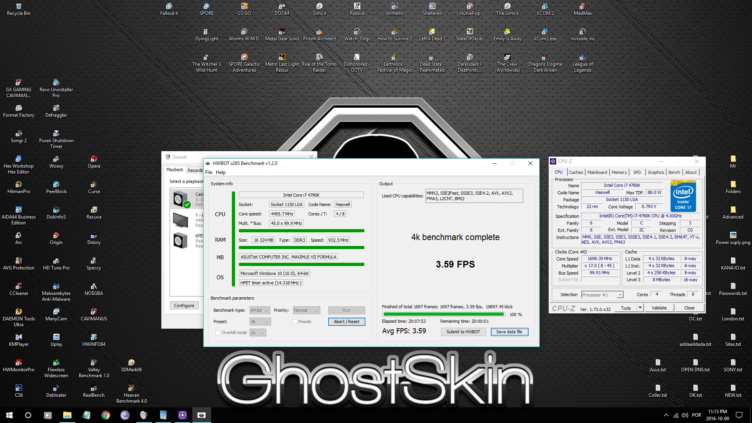Select the CS GO desktop icon
The height and width of the screenshot is (423, 752).
tap(244, 9)
